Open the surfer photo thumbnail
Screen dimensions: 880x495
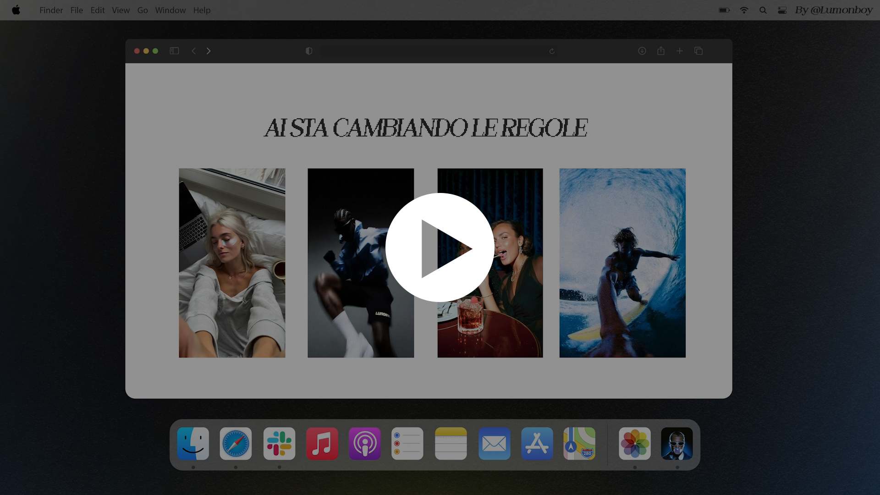pos(622,263)
